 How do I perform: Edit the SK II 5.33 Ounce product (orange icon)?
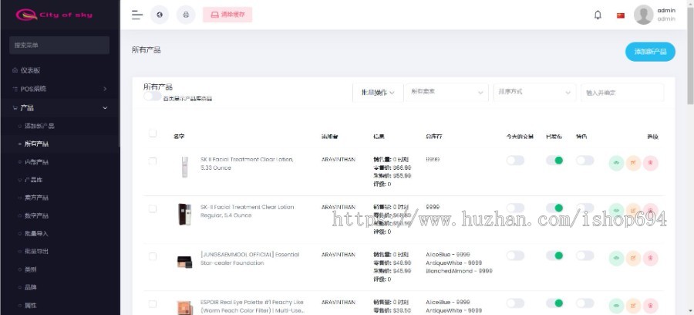[x=633, y=163]
